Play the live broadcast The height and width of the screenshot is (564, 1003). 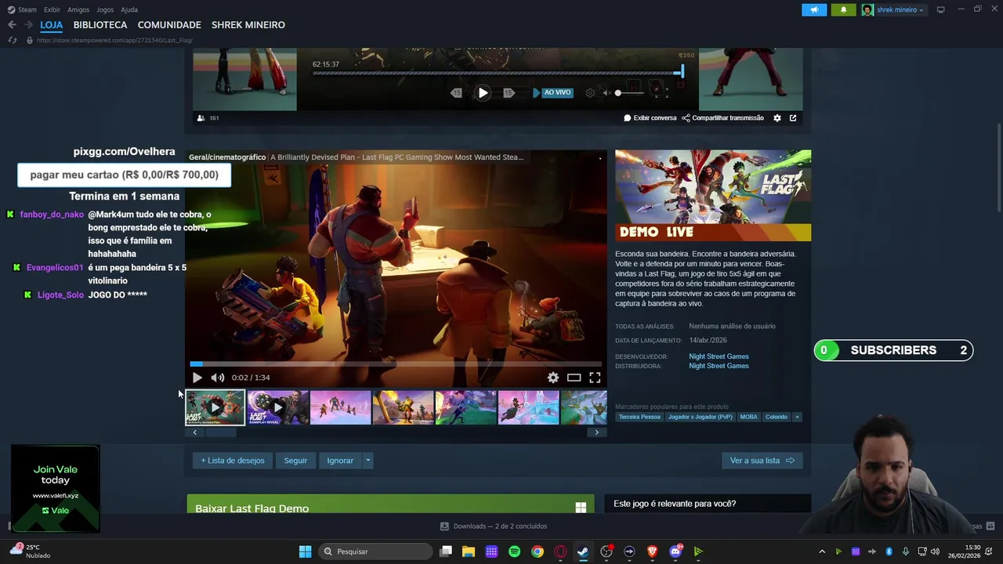[483, 92]
